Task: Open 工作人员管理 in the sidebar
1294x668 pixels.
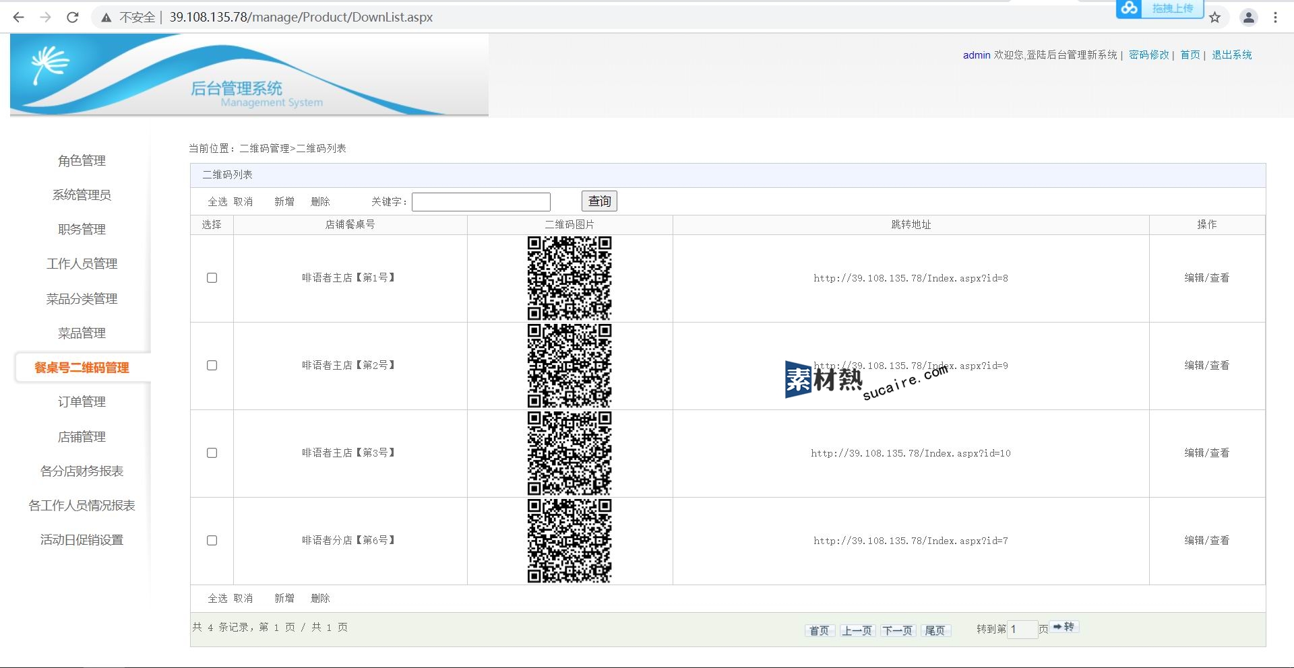Action: coord(82,263)
